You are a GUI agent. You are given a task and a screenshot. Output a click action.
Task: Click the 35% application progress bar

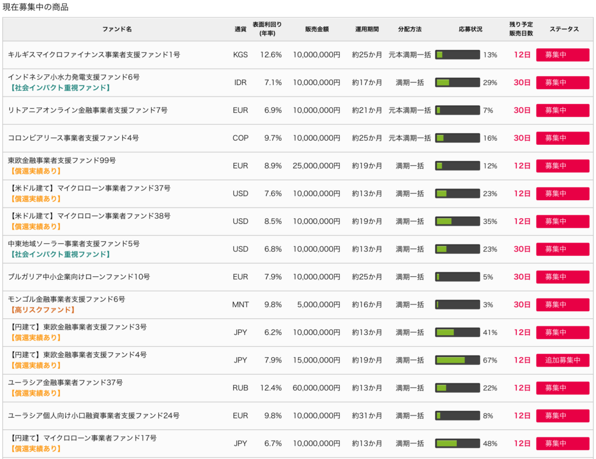click(457, 221)
